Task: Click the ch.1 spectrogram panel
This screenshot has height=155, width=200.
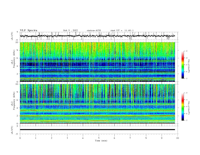Action: (97, 62)
